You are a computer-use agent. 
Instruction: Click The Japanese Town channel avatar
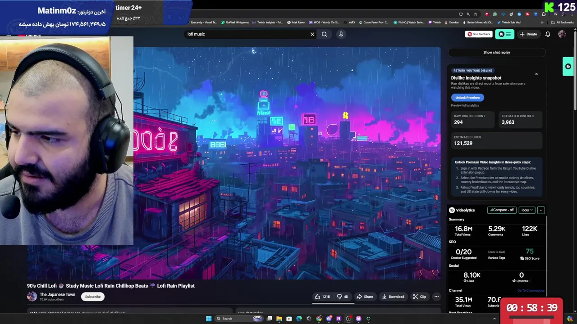click(32, 297)
